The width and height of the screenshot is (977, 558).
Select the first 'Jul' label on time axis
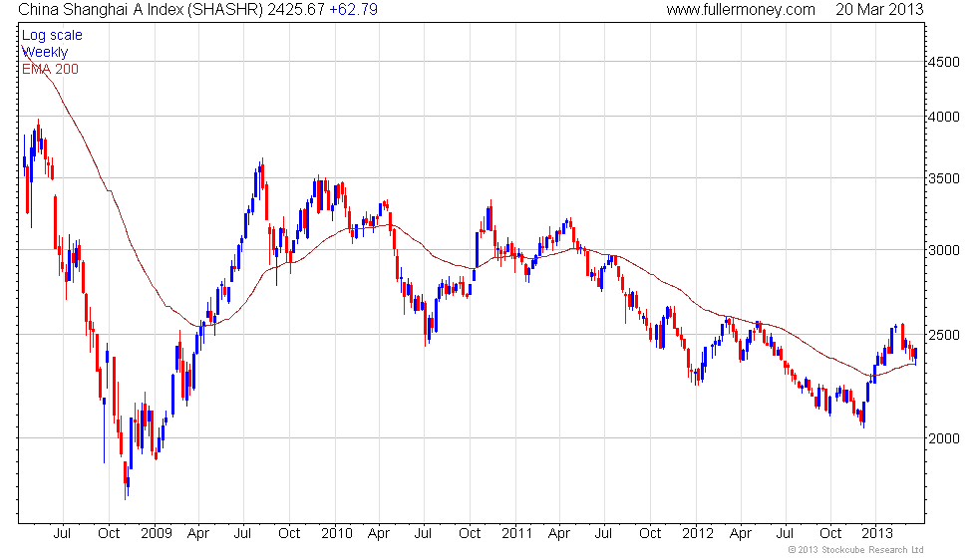click(62, 534)
